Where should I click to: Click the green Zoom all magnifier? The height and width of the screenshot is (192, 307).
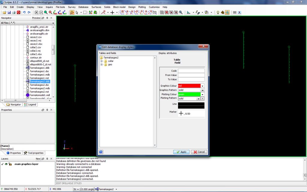[x=46, y=12]
